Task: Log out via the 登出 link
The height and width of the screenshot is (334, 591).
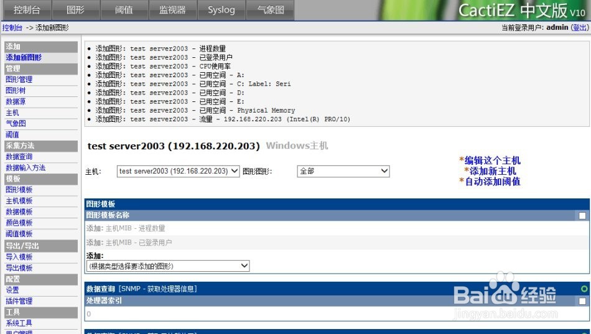Action: [x=580, y=27]
